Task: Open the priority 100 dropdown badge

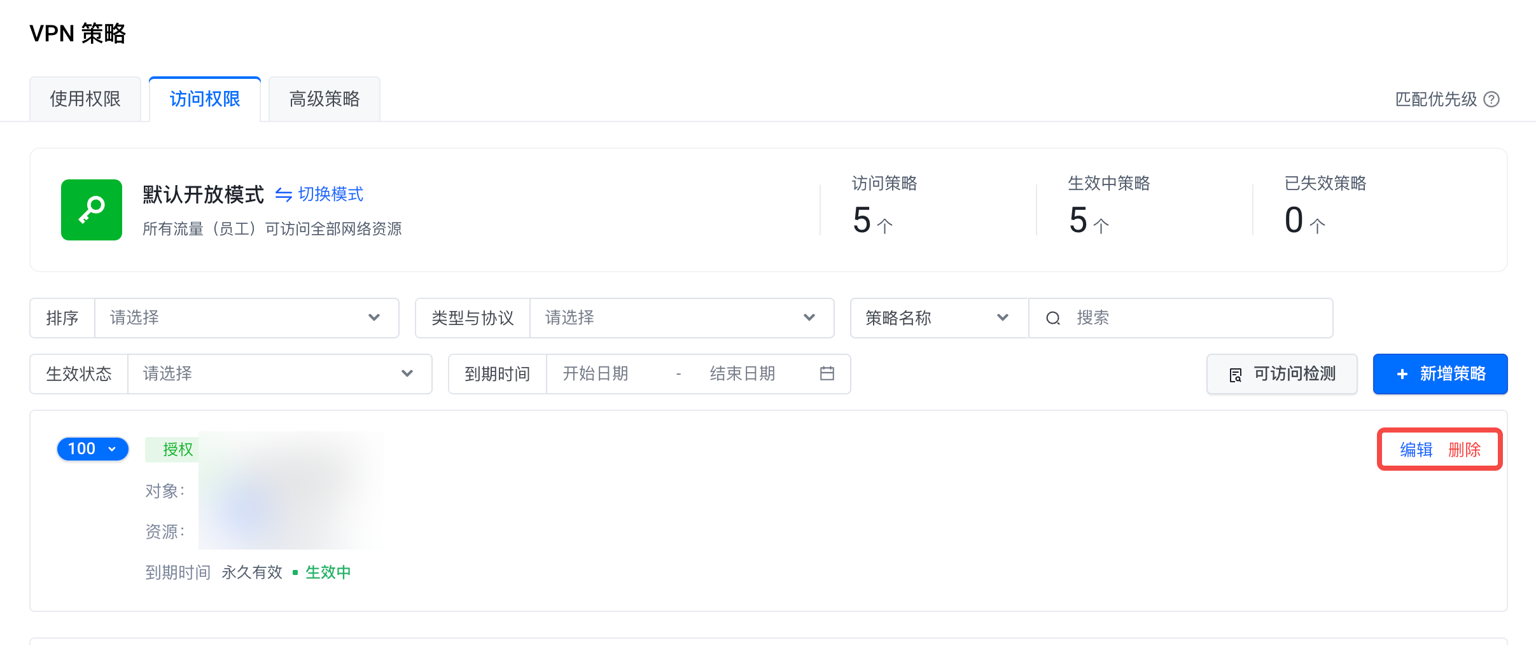Action: 93,449
